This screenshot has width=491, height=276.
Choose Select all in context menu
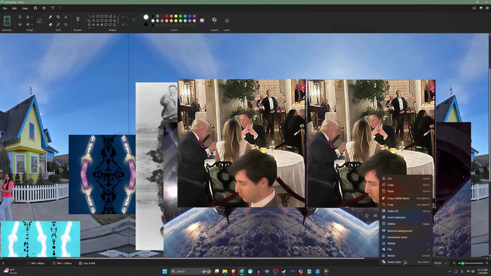click(x=406, y=211)
